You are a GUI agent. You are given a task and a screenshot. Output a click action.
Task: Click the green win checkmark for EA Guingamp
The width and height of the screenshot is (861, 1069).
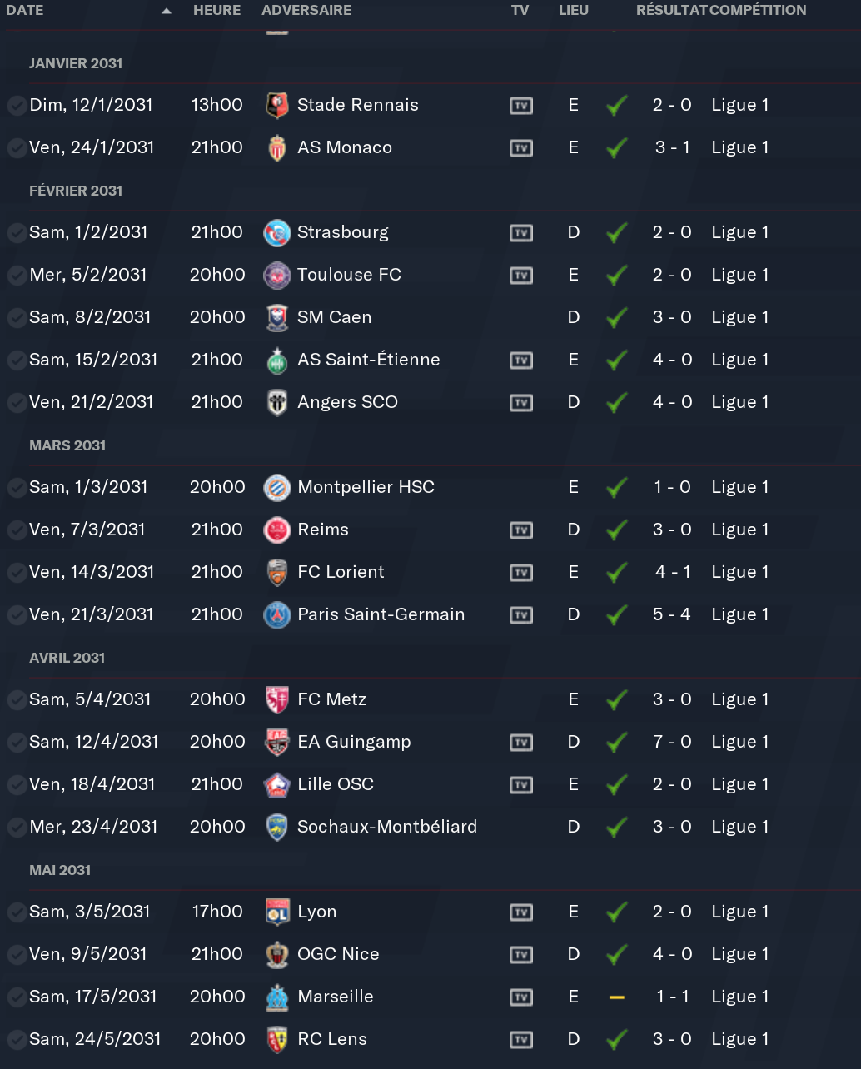point(617,743)
